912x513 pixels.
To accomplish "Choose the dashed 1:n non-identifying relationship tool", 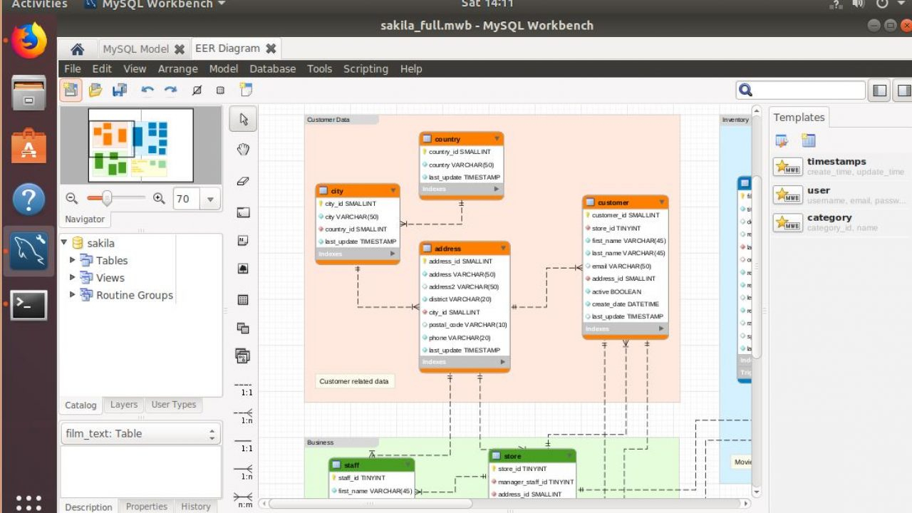I will pyautogui.click(x=244, y=416).
